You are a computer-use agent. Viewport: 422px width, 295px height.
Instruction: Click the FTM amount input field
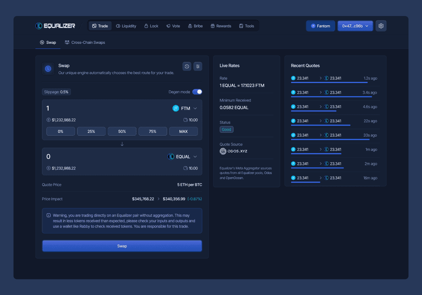point(105,108)
